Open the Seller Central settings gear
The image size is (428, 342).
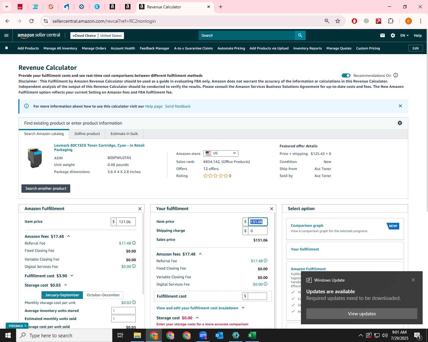[393, 35]
